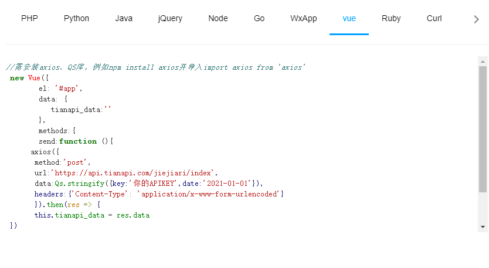The width and height of the screenshot is (489, 268).
Task: Click the method:'post' line
Action: [62, 162]
